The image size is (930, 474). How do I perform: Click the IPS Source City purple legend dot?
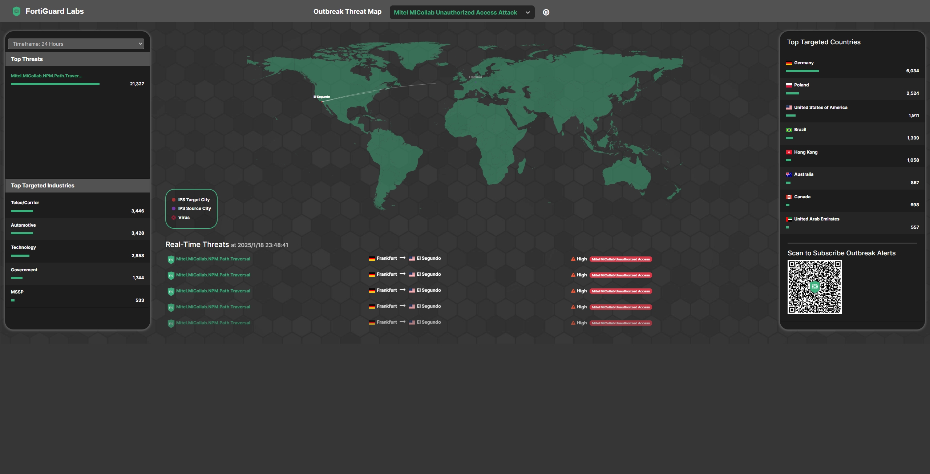click(174, 208)
